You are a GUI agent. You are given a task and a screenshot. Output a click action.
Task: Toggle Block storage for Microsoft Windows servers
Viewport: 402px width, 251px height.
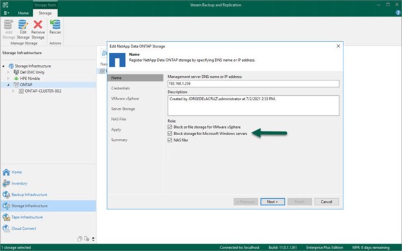pyautogui.click(x=169, y=133)
